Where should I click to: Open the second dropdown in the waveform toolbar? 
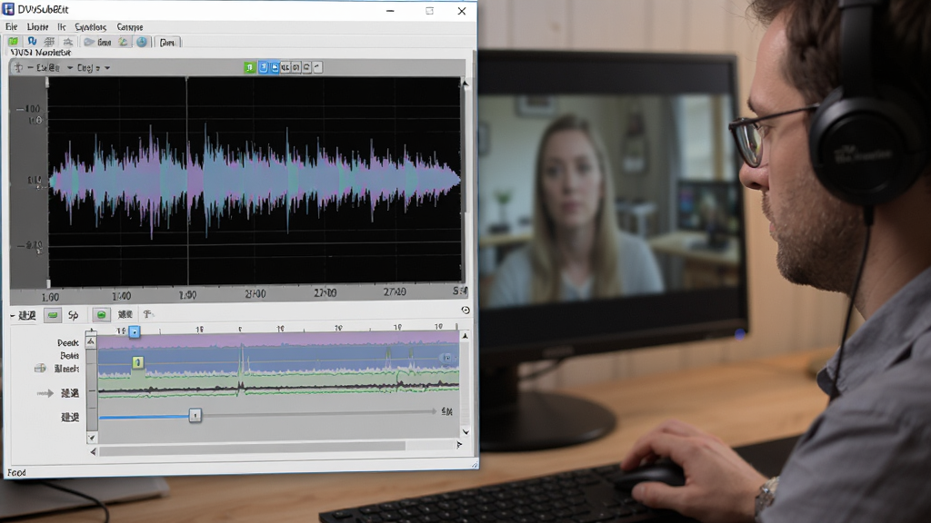94,67
